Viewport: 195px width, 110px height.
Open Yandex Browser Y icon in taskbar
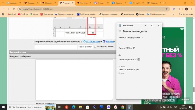coord(115,107)
